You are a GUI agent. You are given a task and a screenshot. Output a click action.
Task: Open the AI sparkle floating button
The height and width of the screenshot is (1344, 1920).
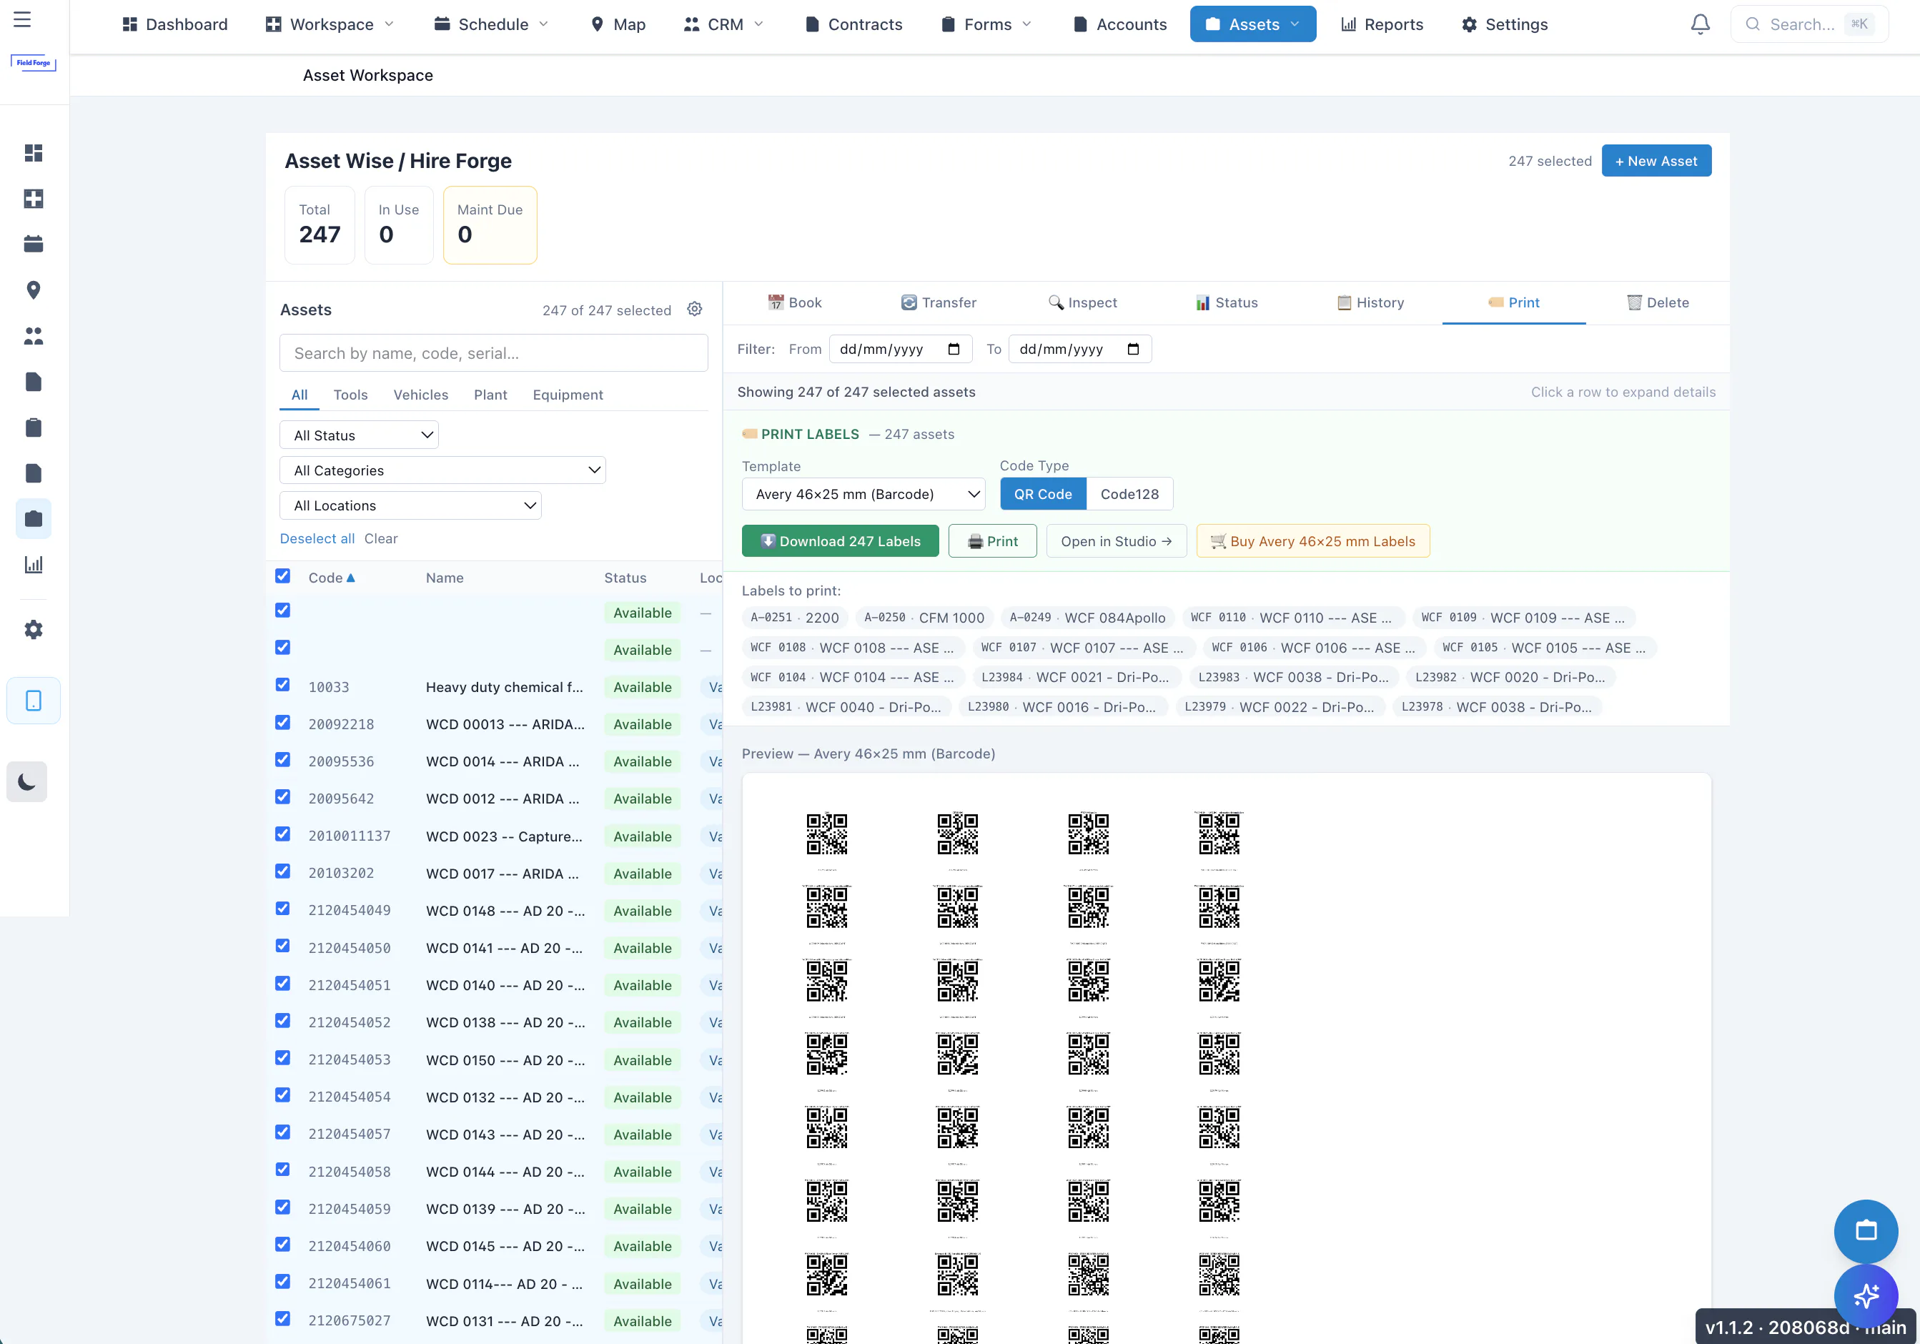point(1866,1295)
